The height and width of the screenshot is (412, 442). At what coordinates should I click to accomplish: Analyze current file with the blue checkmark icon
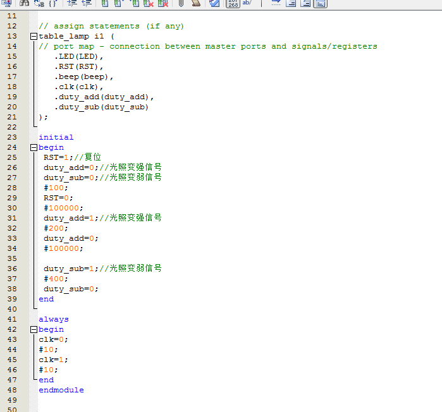(x=214, y=3)
